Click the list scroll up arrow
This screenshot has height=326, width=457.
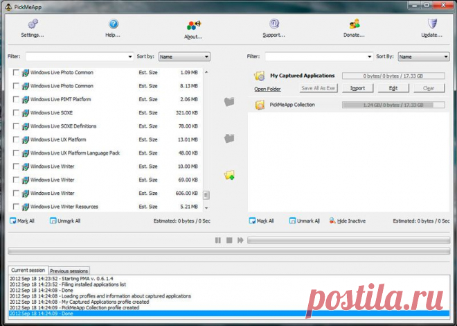pyautogui.click(x=206, y=72)
